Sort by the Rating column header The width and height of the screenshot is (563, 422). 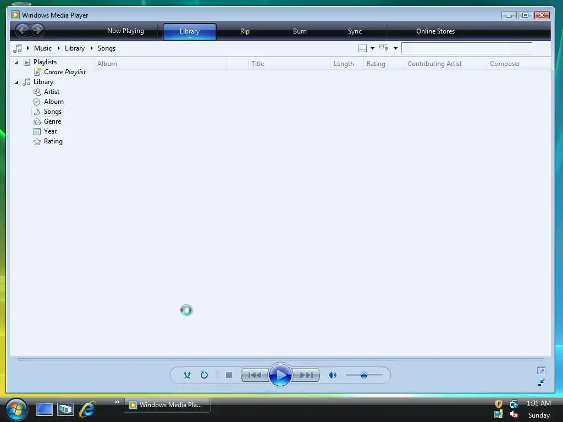tap(384, 64)
